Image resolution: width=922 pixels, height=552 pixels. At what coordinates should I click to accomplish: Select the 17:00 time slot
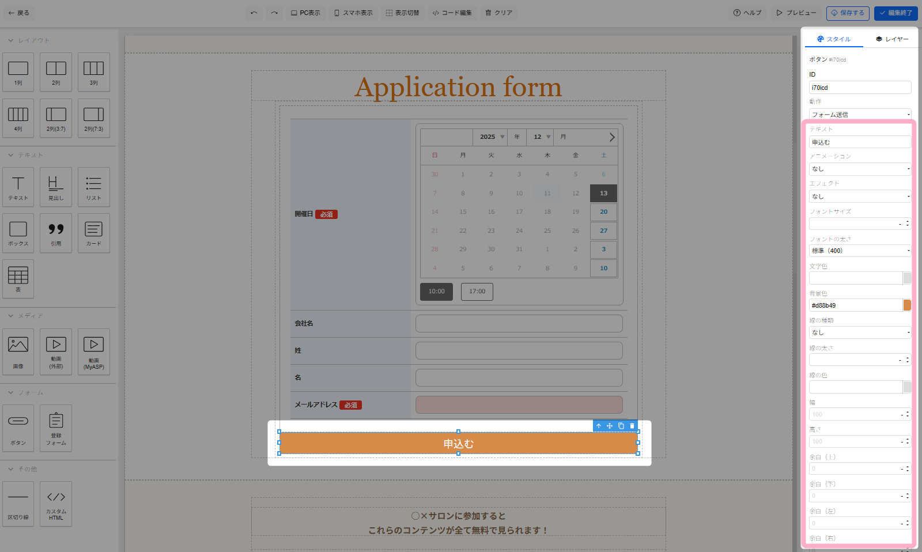[x=477, y=292]
